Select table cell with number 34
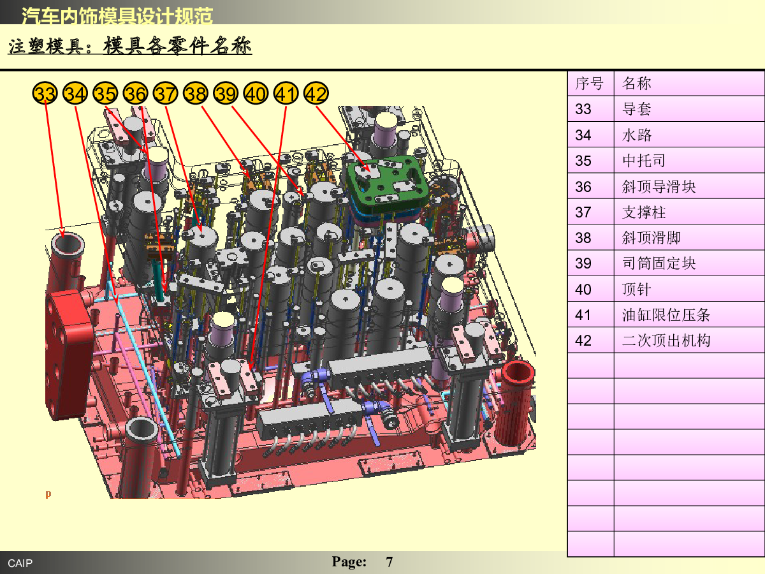The width and height of the screenshot is (765, 574). 590,135
